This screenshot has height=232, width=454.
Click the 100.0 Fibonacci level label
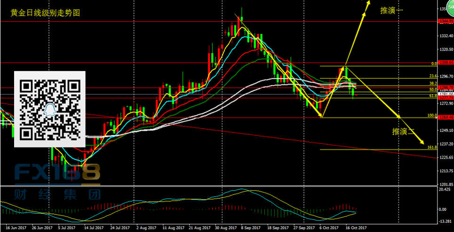pyautogui.click(x=431, y=115)
